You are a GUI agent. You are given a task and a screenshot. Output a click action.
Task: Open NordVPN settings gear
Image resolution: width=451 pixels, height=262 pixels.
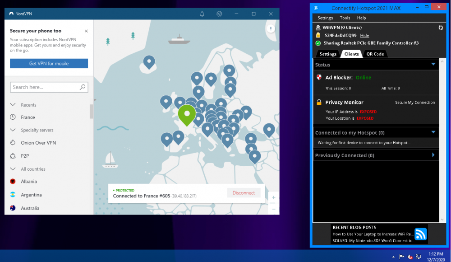[219, 14]
